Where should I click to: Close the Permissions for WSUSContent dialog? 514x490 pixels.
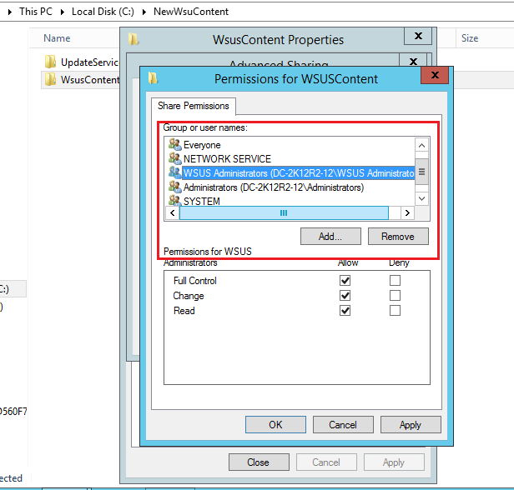[435, 75]
